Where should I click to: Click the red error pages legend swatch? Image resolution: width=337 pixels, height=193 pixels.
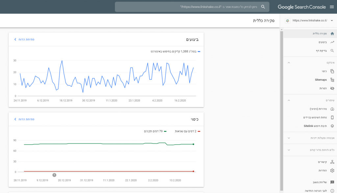tap(199, 131)
